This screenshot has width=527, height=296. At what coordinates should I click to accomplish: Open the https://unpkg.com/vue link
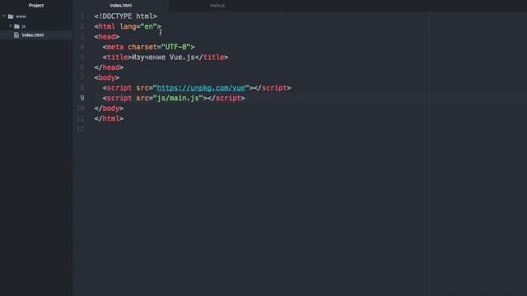click(201, 88)
